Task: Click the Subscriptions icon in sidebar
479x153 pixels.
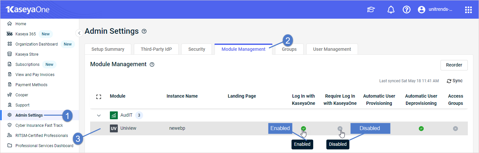Action: (x=10, y=64)
